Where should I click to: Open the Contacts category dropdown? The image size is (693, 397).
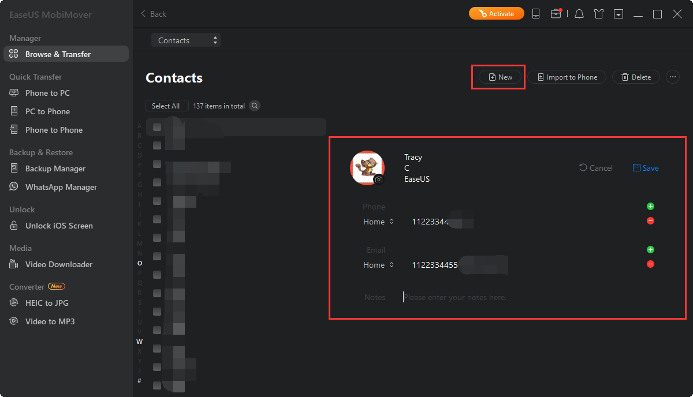[x=186, y=40]
